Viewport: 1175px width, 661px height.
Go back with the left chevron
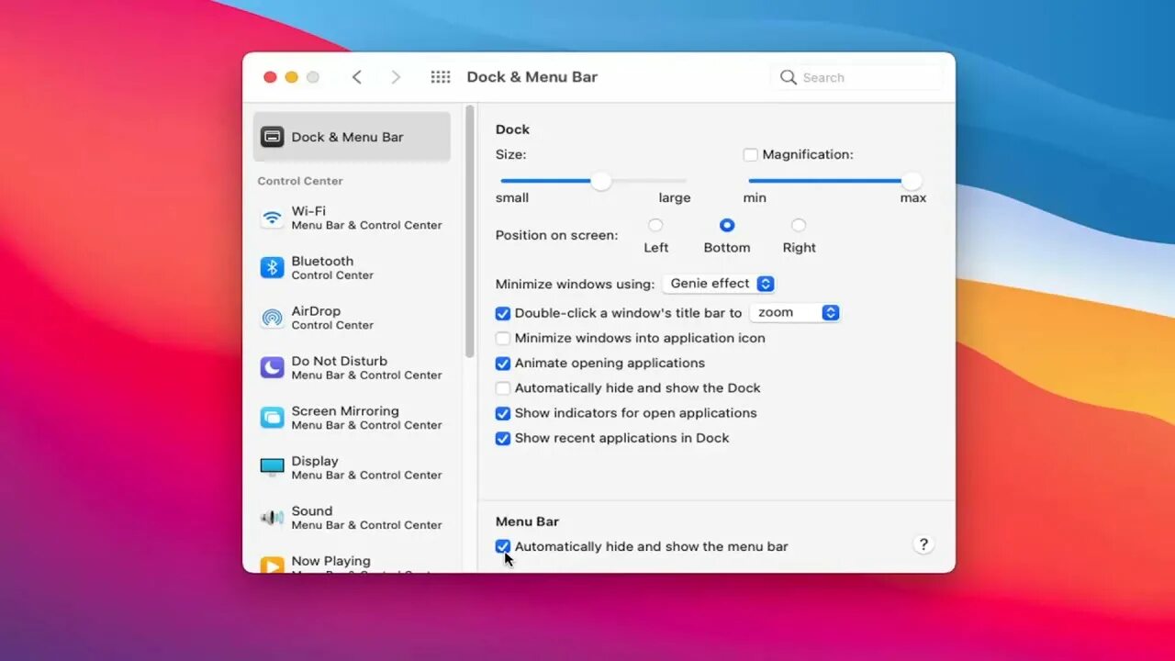click(x=357, y=77)
